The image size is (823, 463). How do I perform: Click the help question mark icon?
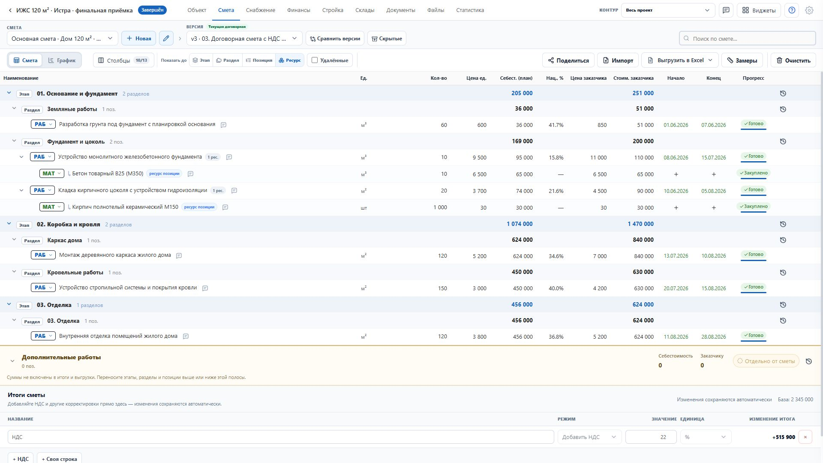[792, 10]
